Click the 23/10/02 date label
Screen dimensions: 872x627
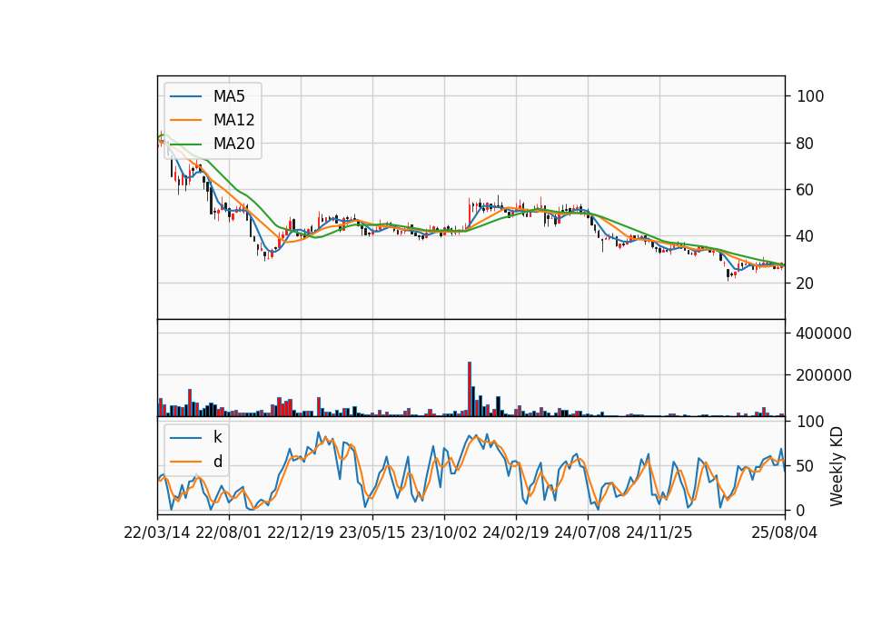[x=444, y=532]
